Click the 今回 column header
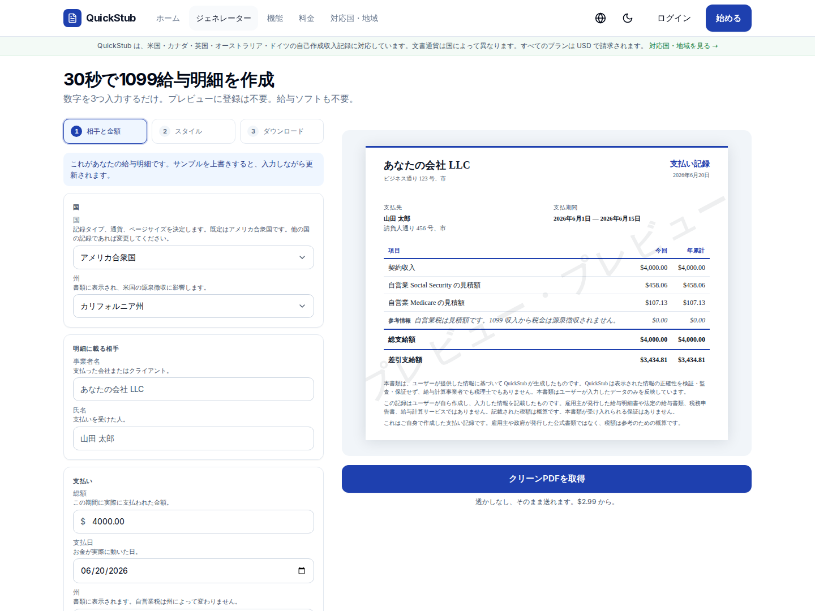 [x=661, y=251]
